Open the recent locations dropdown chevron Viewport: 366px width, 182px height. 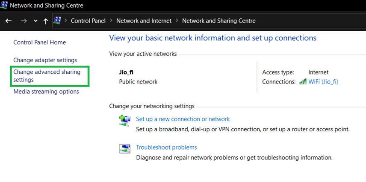[35, 21]
